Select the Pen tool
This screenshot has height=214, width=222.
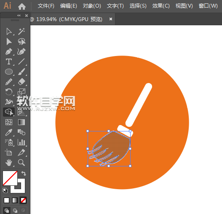coord(9,52)
